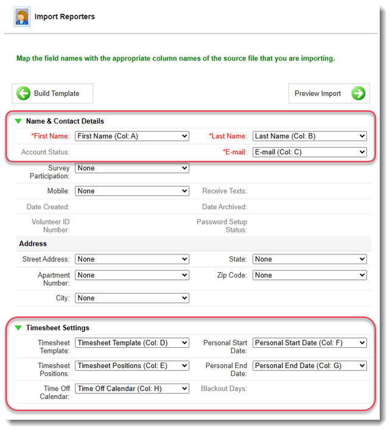This screenshot has height=432, width=392.
Task: Open the Timesheet Template dropdown
Action: coord(131,343)
